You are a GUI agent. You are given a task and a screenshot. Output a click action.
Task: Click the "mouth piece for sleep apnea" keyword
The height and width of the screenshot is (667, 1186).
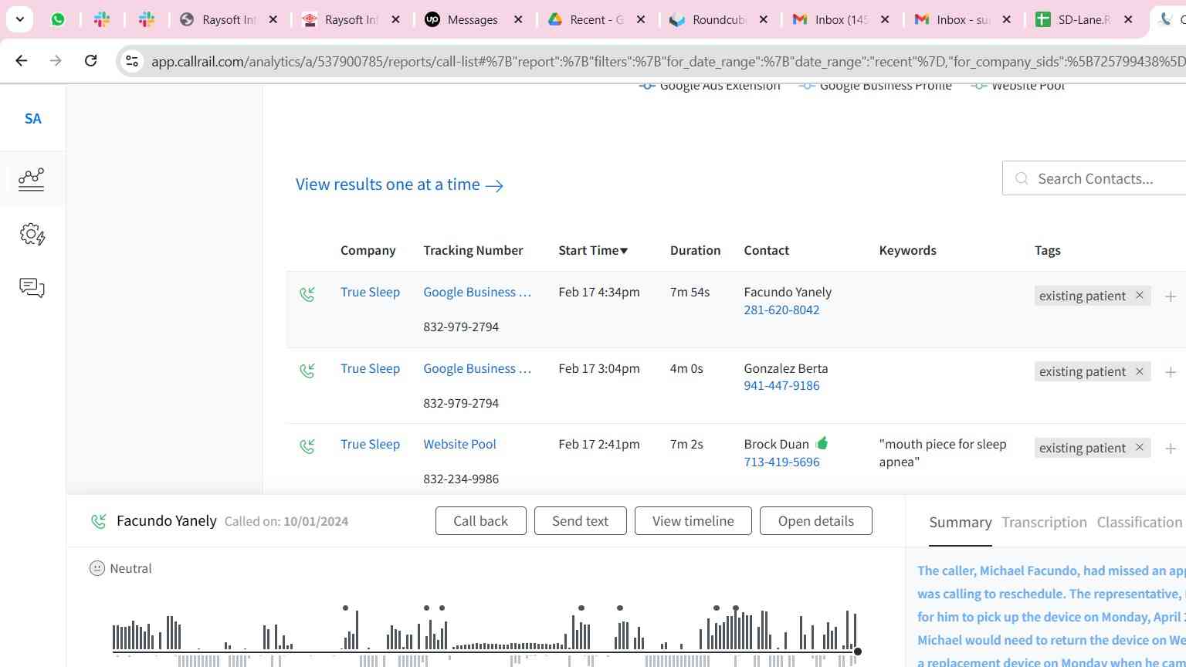(943, 453)
